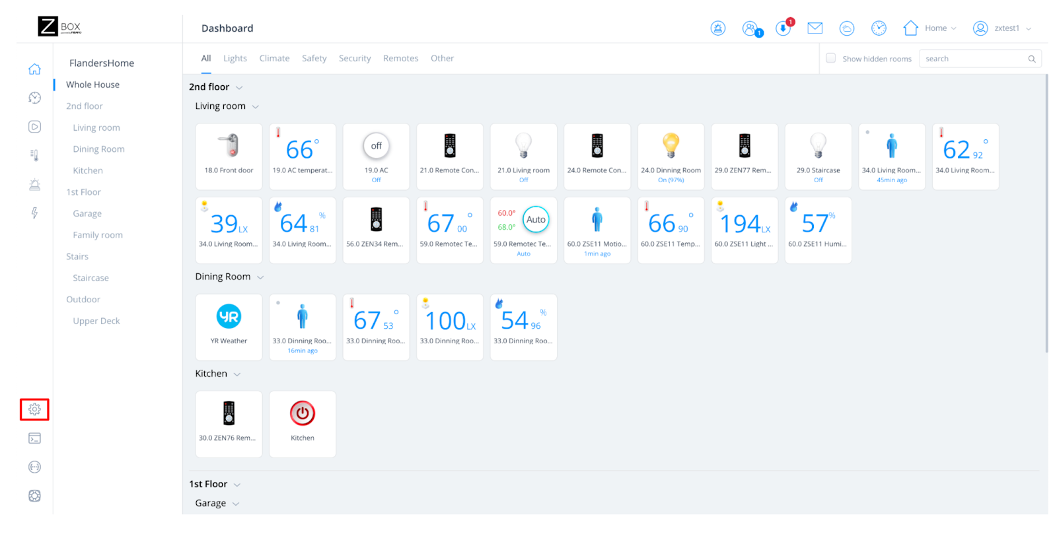Toggle the 19.0 AC off switch
Viewport: 1057px width, 536px height.
click(x=376, y=146)
